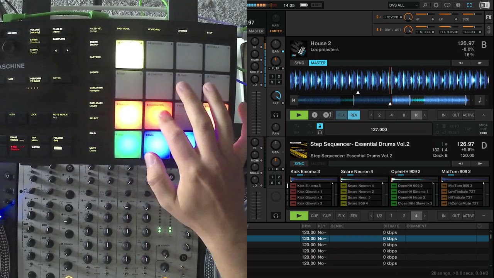Toggle SYNC on Deck D
Viewport: 494px width, 278px height.
pyautogui.click(x=299, y=164)
